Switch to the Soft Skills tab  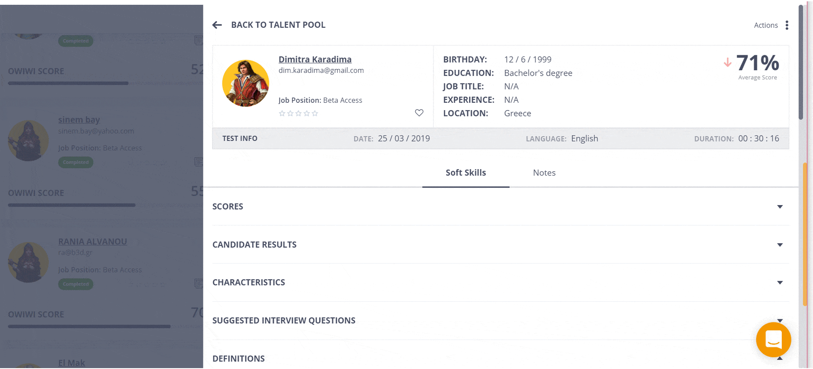(x=466, y=173)
